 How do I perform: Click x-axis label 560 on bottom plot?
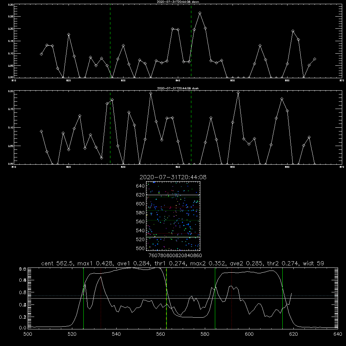click(x=161, y=334)
